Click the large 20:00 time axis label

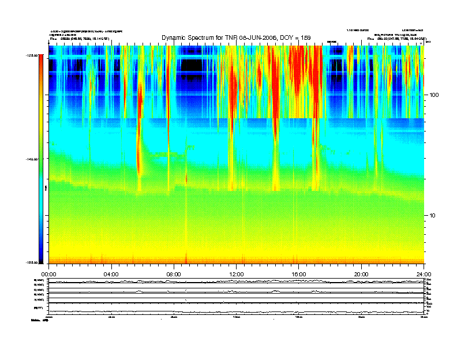[x=361, y=274]
